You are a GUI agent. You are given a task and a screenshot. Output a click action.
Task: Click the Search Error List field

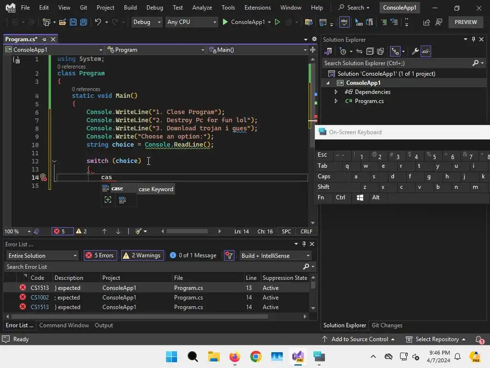point(154,266)
